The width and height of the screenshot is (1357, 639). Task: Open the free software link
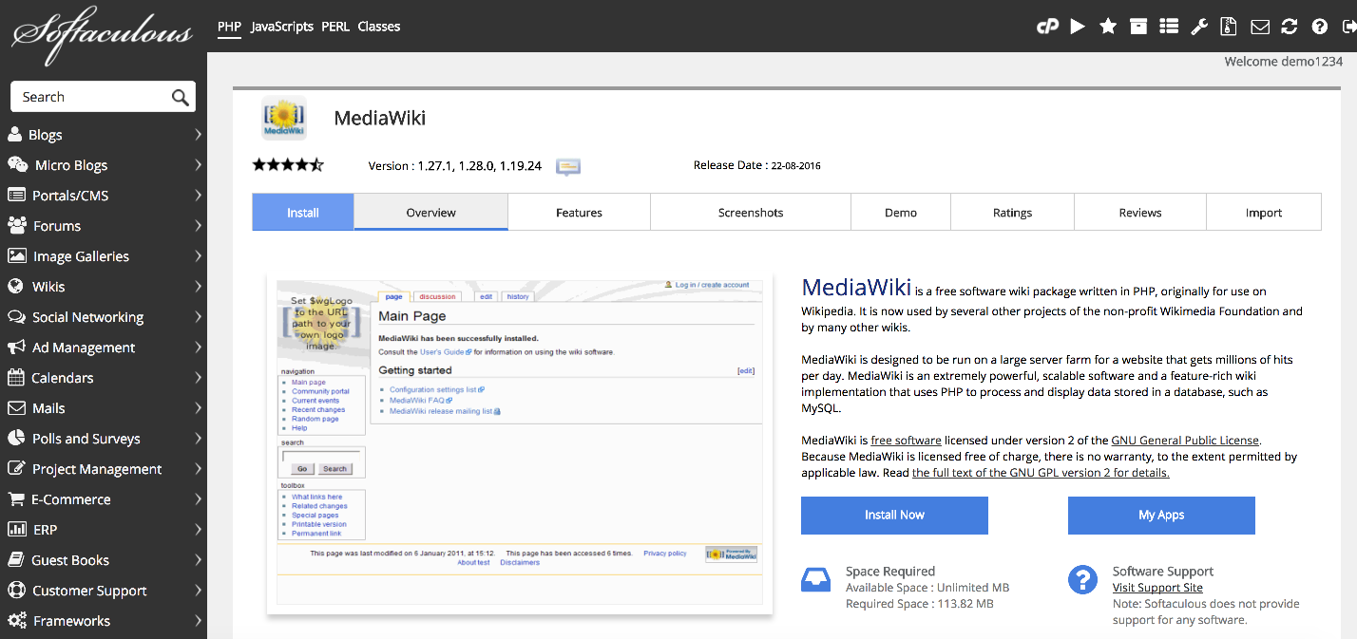pos(907,441)
